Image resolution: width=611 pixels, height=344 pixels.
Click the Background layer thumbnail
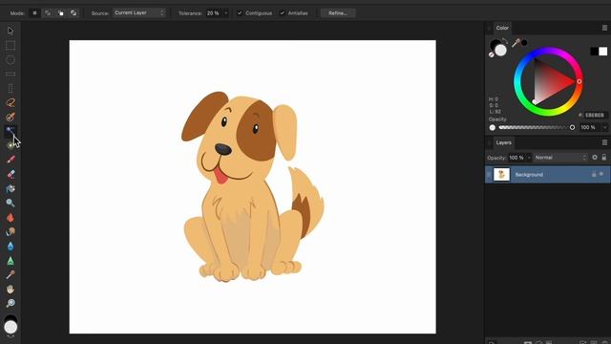(501, 174)
